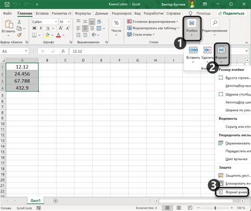Expand the font size 14 dropdown
251x211 pixels.
click(69, 22)
